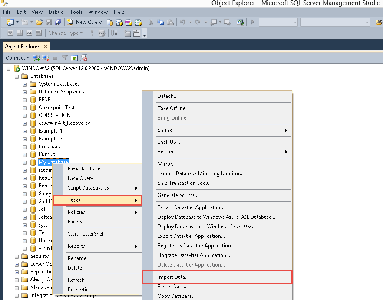
Task: Expand the BEDB database node
Action: pos(25,100)
